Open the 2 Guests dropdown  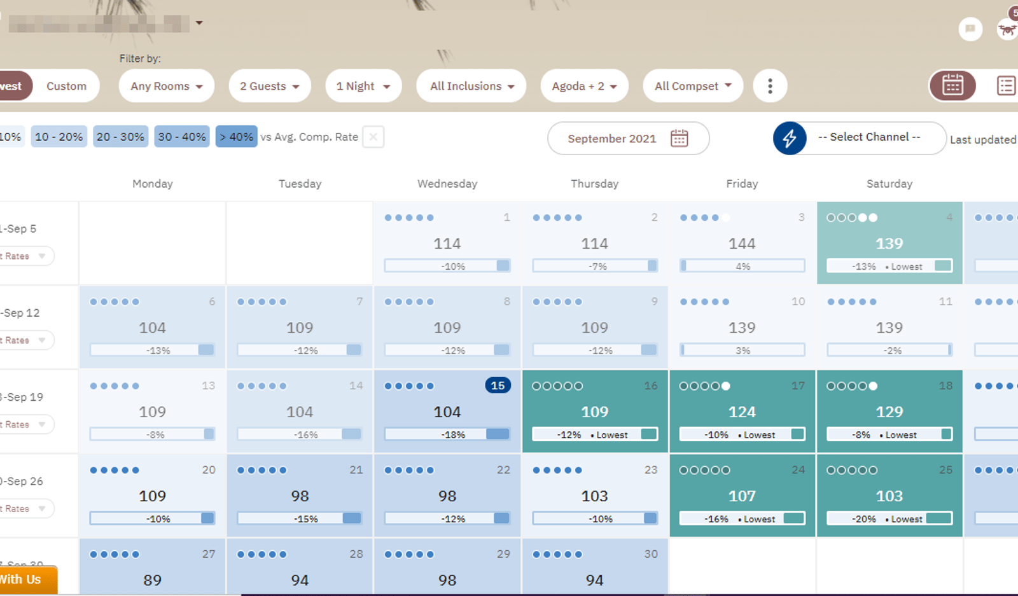click(270, 86)
